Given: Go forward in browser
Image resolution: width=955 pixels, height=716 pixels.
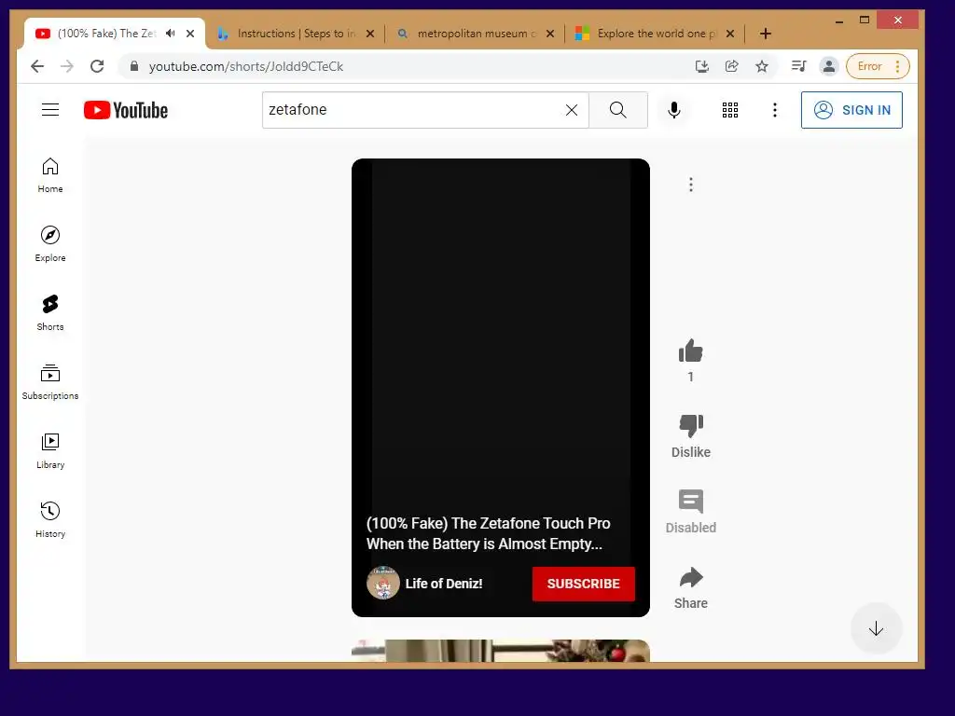Looking at the screenshot, I should (x=67, y=66).
